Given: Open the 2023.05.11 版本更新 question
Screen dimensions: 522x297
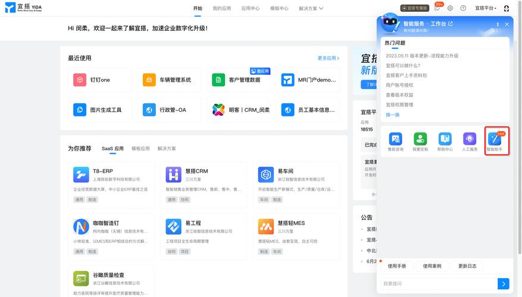Looking at the screenshot, I should point(422,56).
